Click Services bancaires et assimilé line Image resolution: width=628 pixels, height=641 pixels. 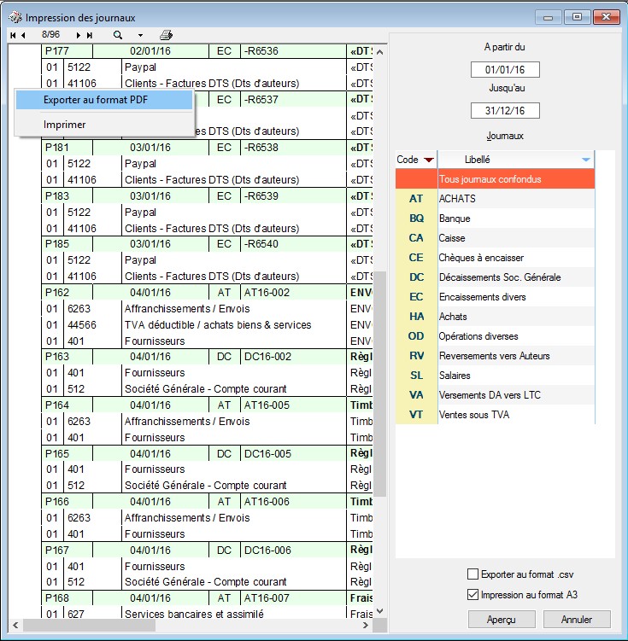pyautogui.click(x=194, y=614)
